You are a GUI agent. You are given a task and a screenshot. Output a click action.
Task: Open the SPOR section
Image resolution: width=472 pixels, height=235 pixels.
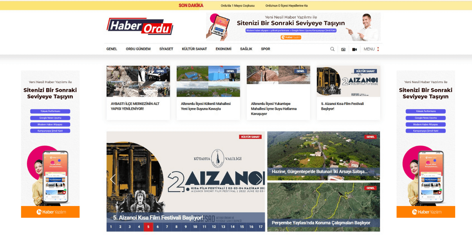click(265, 49)
